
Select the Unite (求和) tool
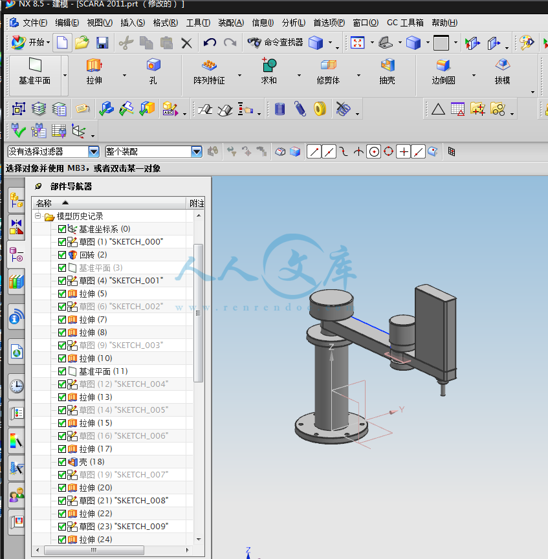point(269,71)
